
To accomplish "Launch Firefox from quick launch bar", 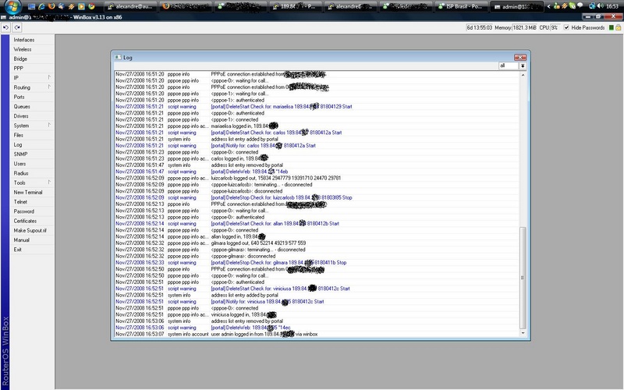I will click(x=51, y=6).
